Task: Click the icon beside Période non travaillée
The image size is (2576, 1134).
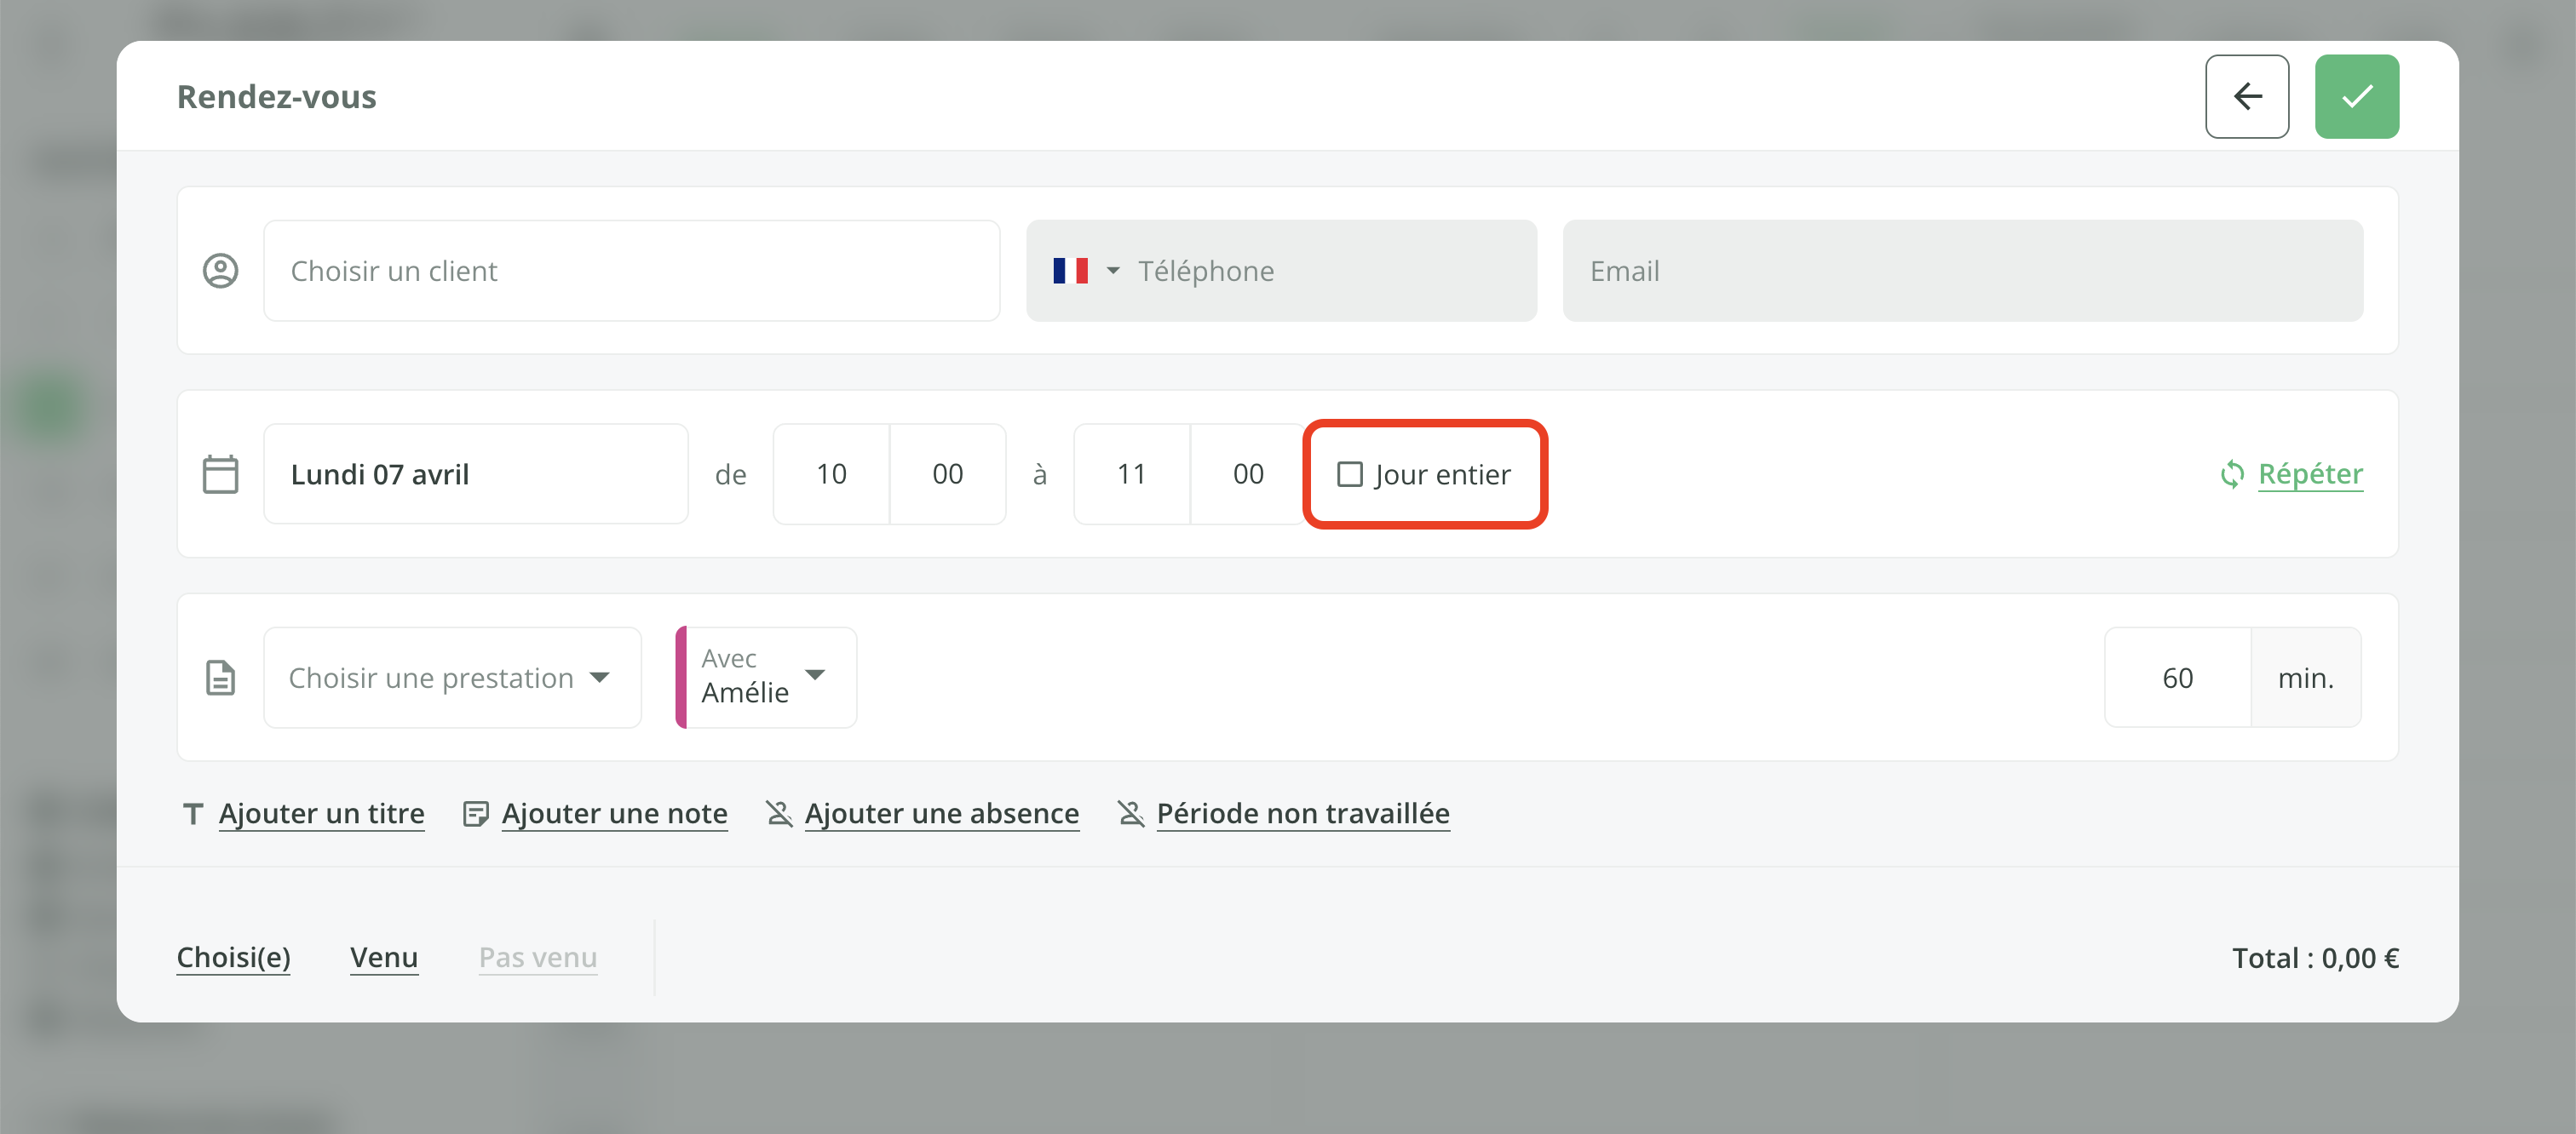Action: point(1130,812)
